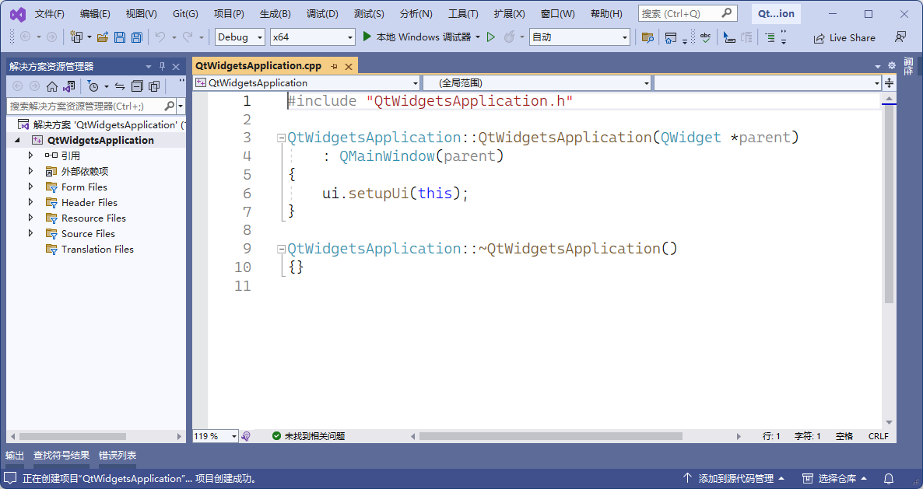Image resolution: width=923 pixels, height=489 pixels.
Task: Click the Collapse All icon in Solution Explorer
Action: 136,87
